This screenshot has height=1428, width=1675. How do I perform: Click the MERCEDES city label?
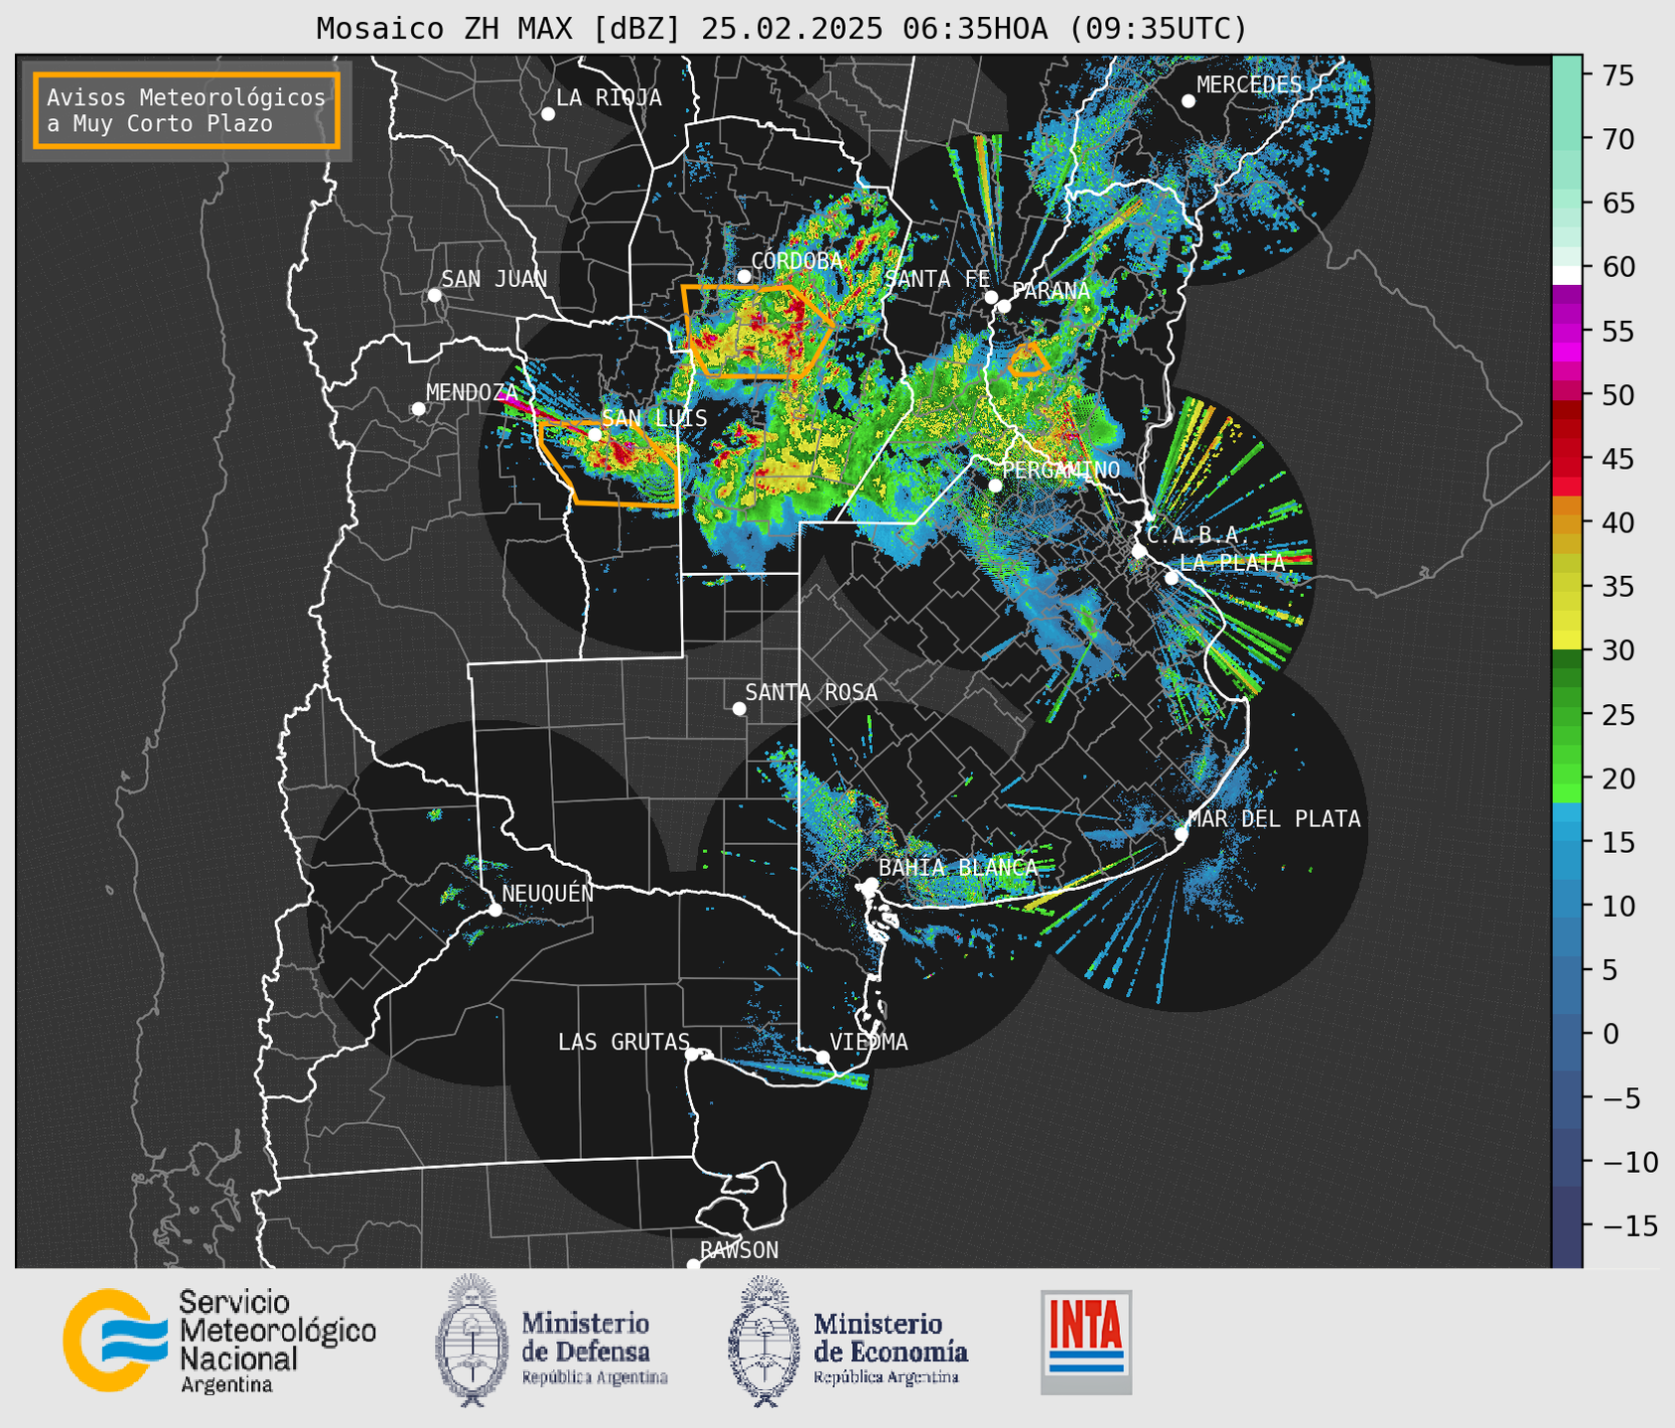(1249, 85)
